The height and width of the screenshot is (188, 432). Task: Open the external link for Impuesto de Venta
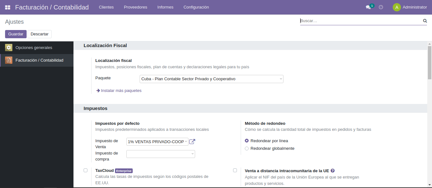coord(192,142)
